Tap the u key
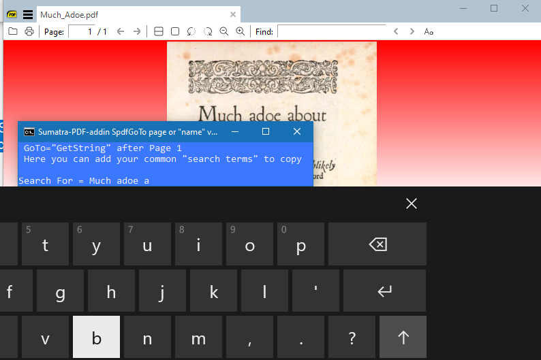This screenshot has height=360, width=541. [x=147, y=244]
